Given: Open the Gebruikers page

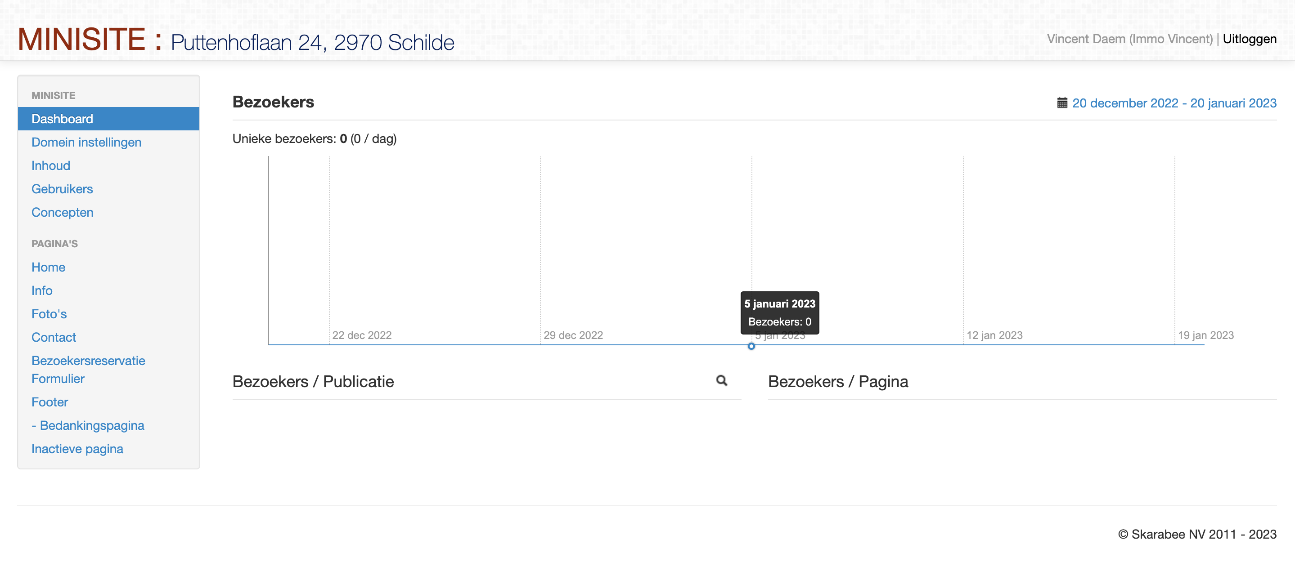Looking at the screenshot, I should (63, 189).
